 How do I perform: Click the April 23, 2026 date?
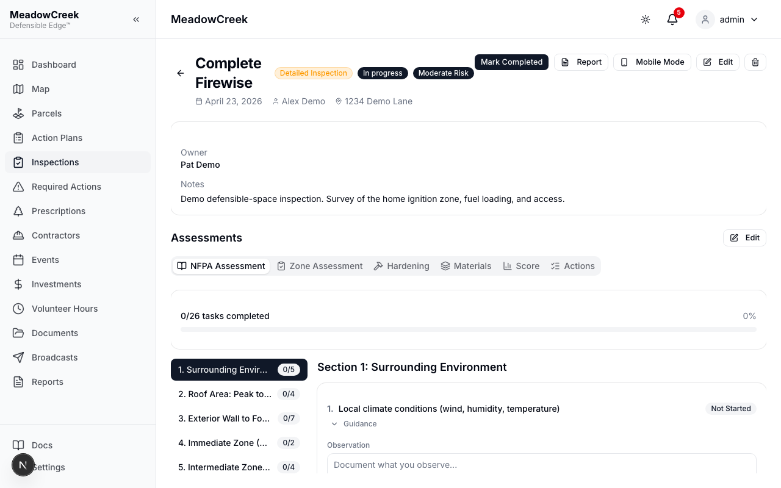[234, 101]
